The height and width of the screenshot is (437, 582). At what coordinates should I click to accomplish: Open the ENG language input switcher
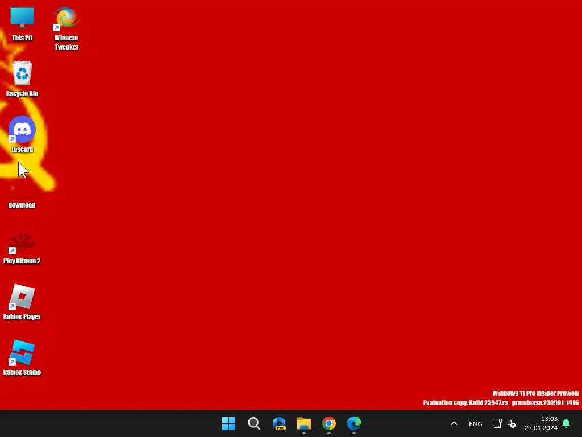click(x=476, y=424)
